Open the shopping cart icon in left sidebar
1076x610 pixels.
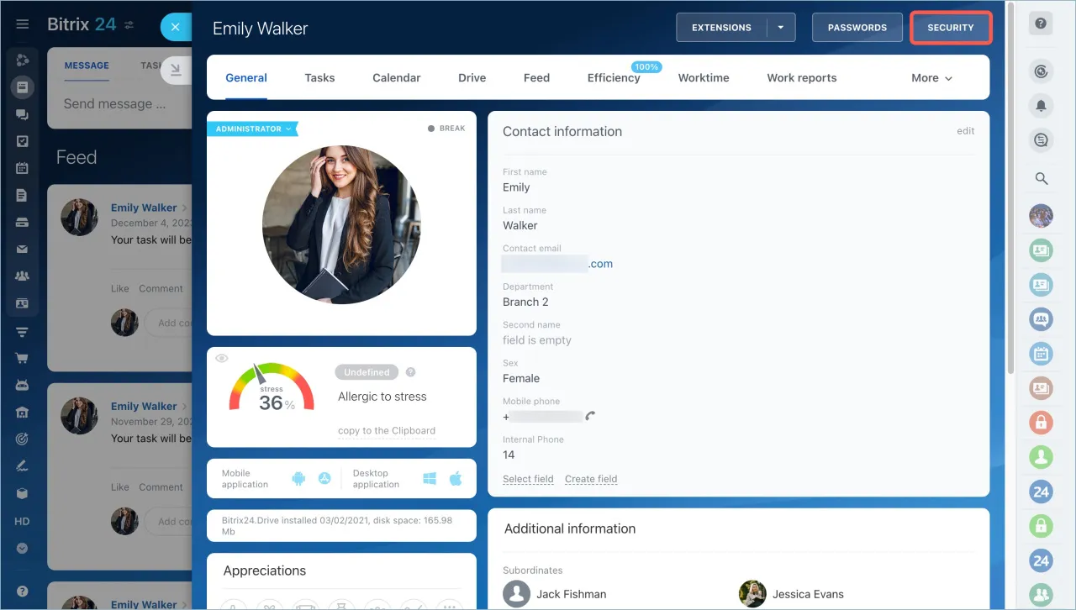click(x=23, y=358)
